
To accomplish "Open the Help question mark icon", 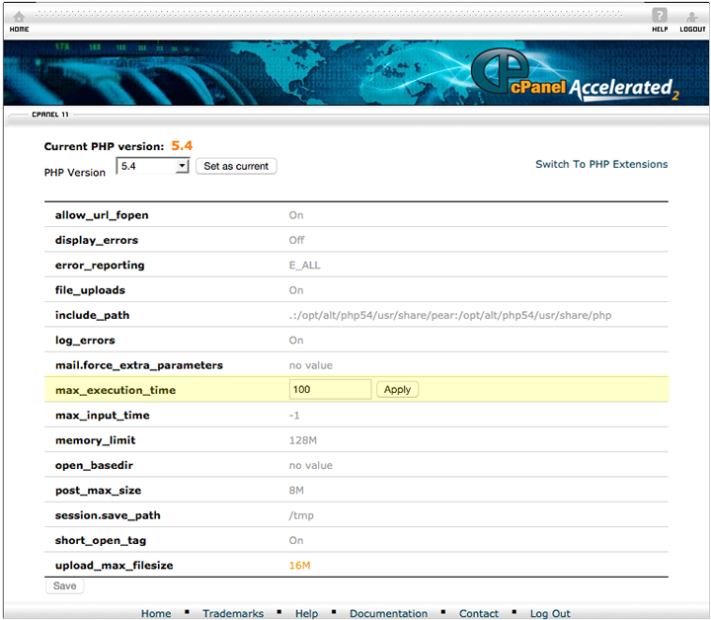I will (x=660, y=16).
